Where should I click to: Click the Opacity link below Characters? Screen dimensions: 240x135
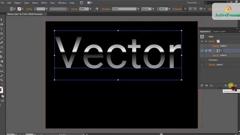coord(212,65)
